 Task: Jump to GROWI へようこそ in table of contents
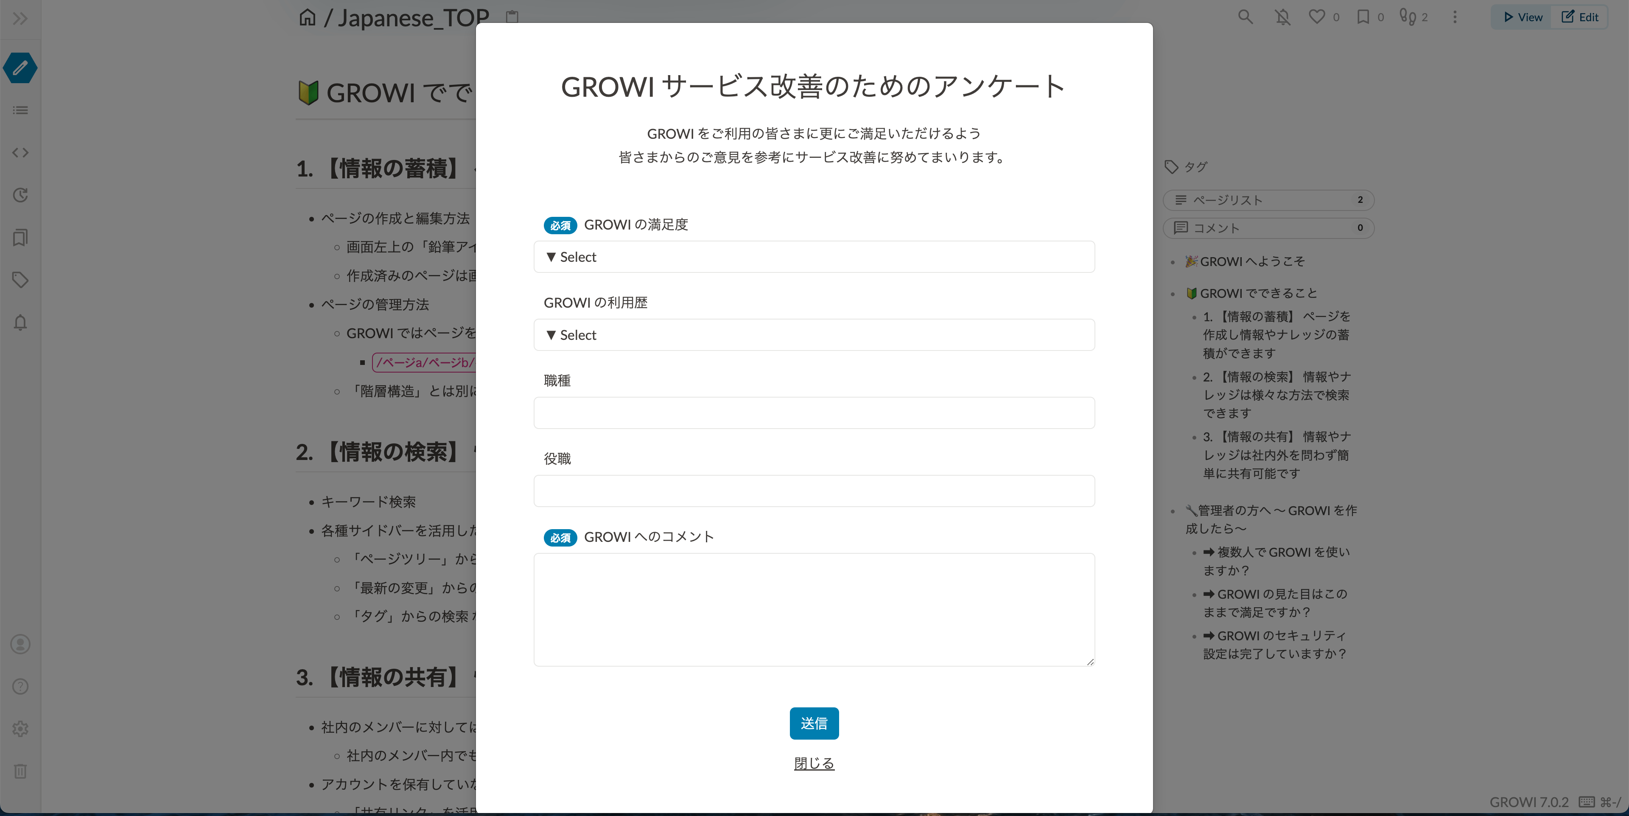pyautogui.click(x=1245, y=261)
